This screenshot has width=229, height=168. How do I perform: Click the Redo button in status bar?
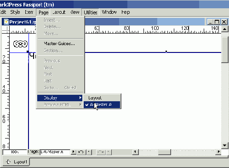pos(101,152)
